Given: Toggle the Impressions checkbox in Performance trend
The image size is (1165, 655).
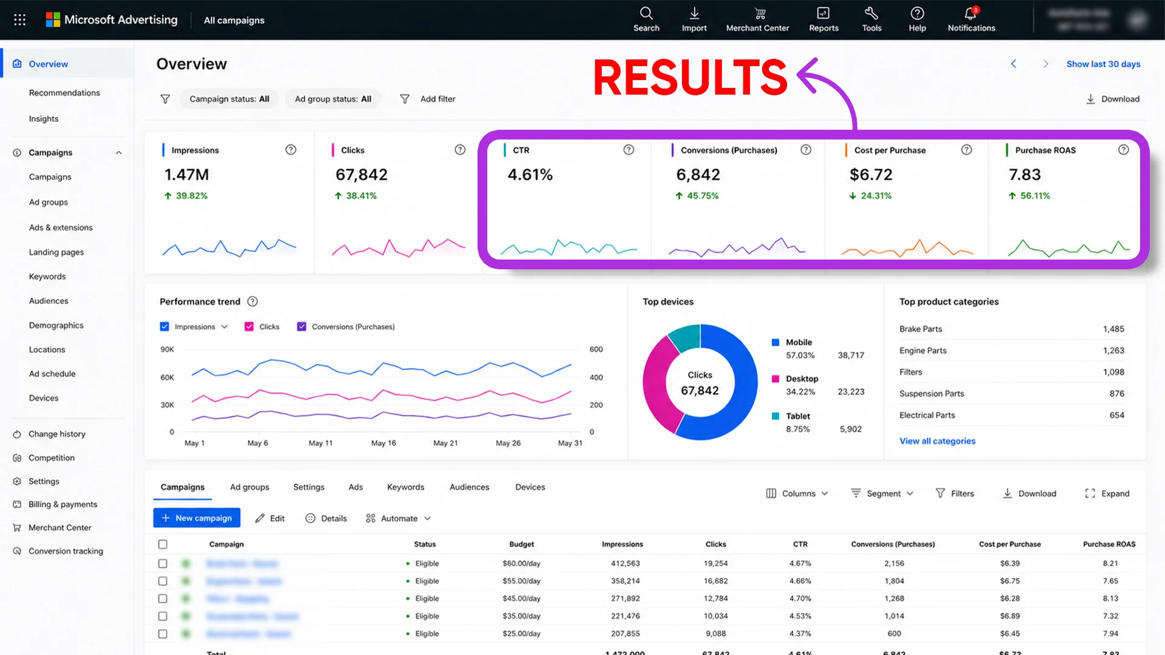Looking at the screenshot, I should click(x=164, y=326).
